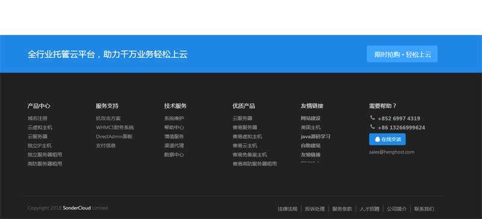This screenshot has width=482, height=219.
Task: Click the 需要帮助？ heading
Action: pos(383,106)
